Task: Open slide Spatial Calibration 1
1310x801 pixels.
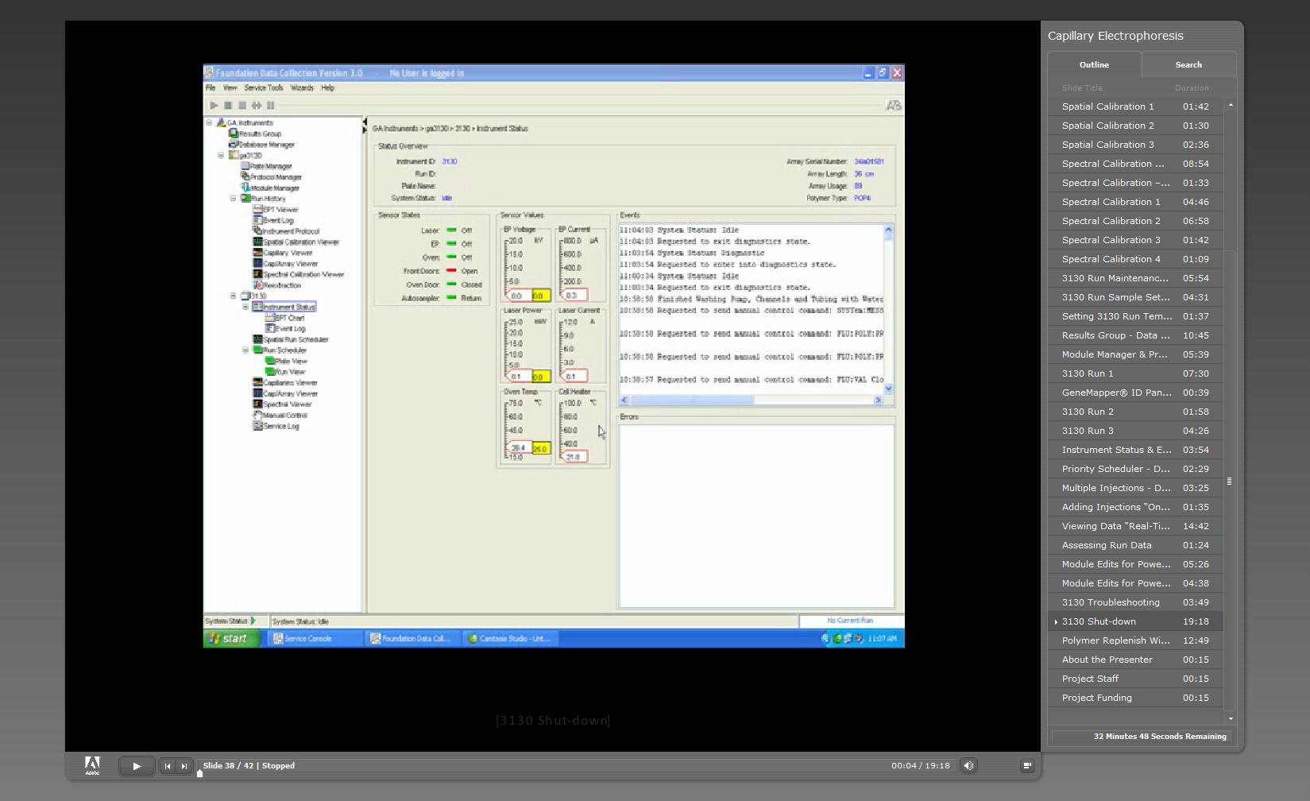Action: 1135,106
